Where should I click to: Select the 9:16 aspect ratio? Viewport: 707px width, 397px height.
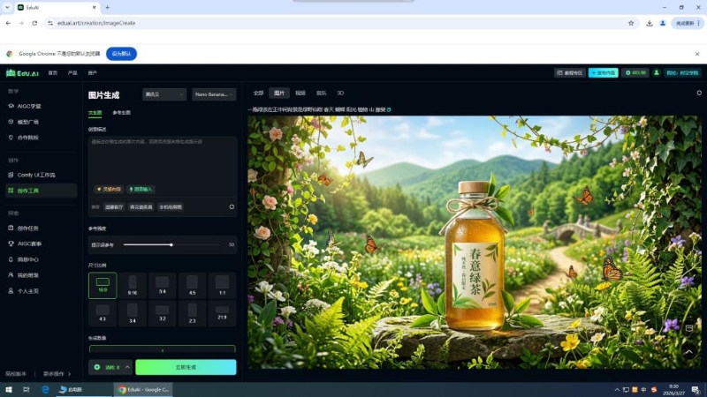pos(133,284)
